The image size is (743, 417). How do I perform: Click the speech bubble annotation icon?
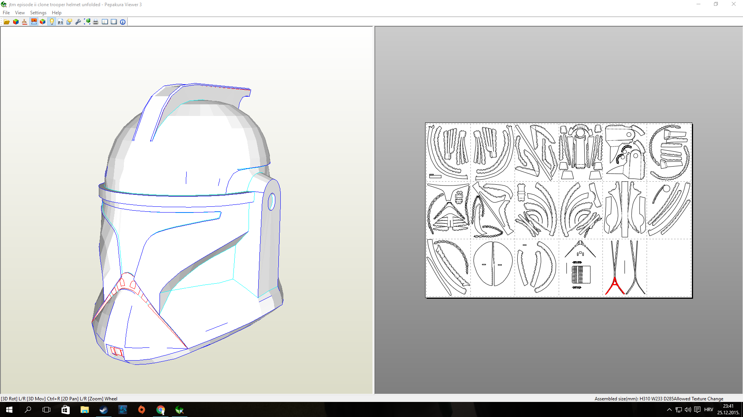pos(69,22)
